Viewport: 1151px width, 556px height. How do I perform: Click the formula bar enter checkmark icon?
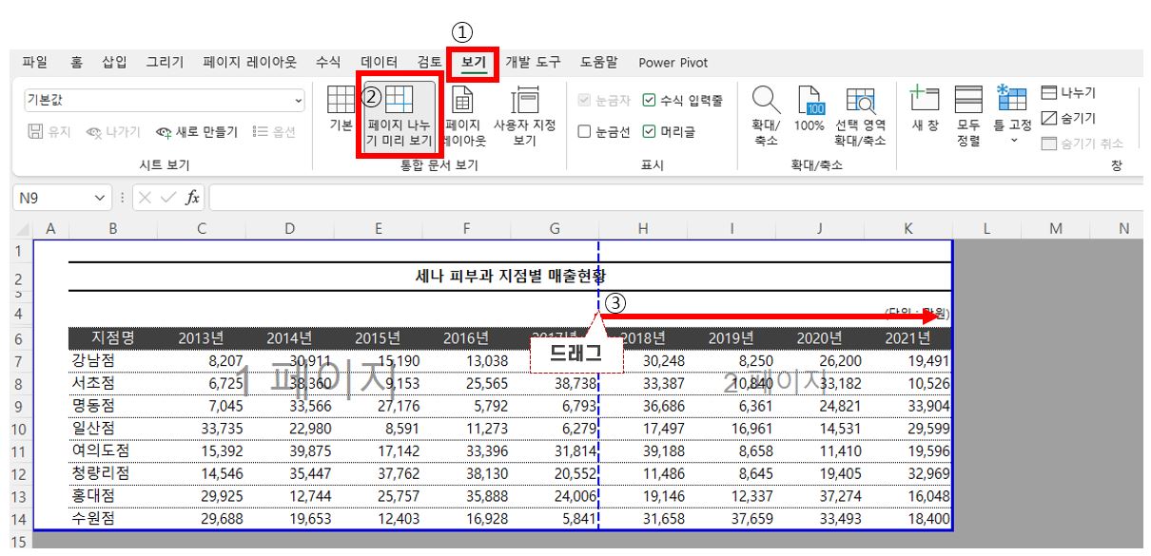(170, 198)
